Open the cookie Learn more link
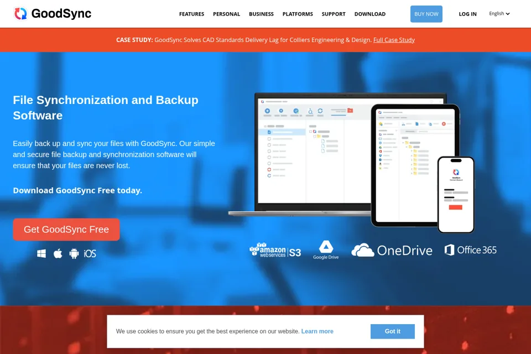Image resolution: width=531 pixels, height=354 pixels. click(317, 331)
